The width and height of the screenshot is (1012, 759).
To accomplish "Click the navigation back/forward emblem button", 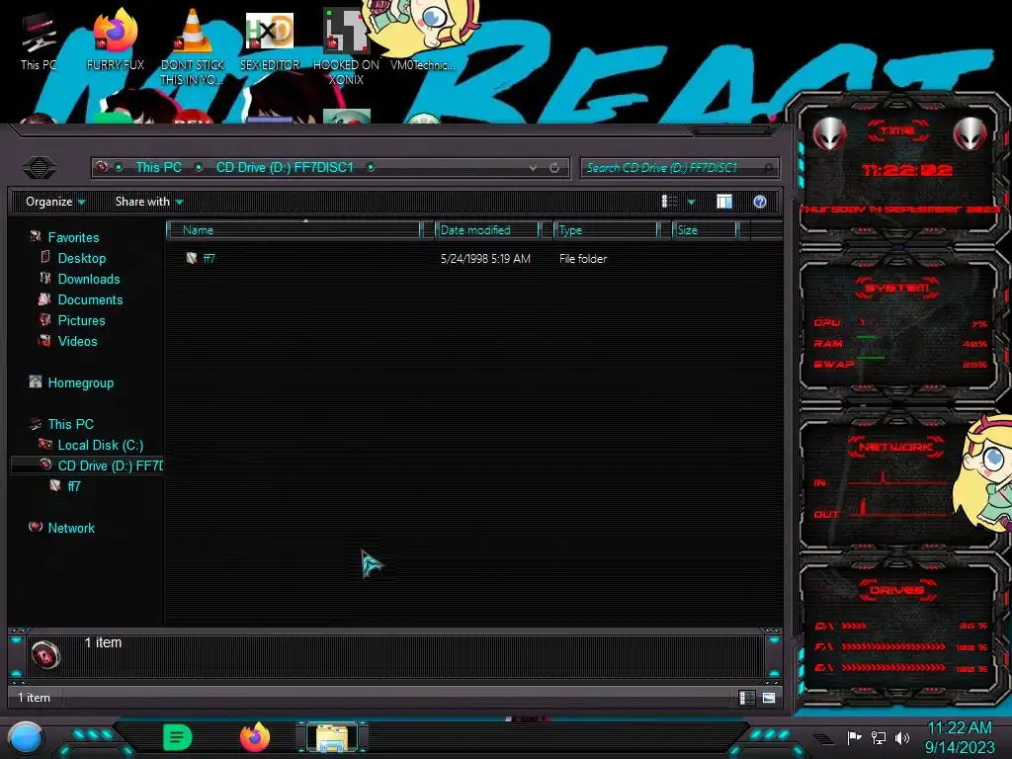I will (x=40, y=168).
